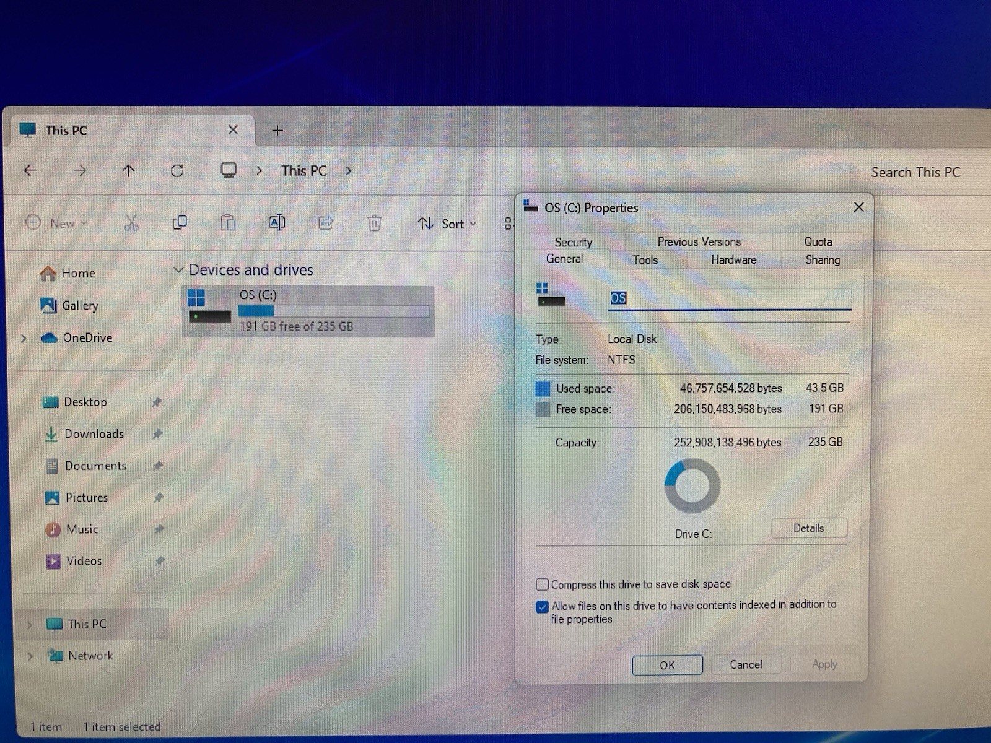Click chevron before This PC in address bar
Screen dimensions: 991x743
[259, 171]
